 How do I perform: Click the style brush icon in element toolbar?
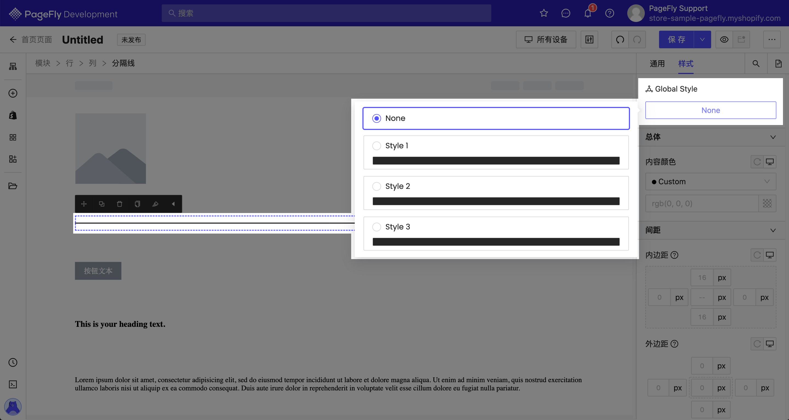(155, 204)
